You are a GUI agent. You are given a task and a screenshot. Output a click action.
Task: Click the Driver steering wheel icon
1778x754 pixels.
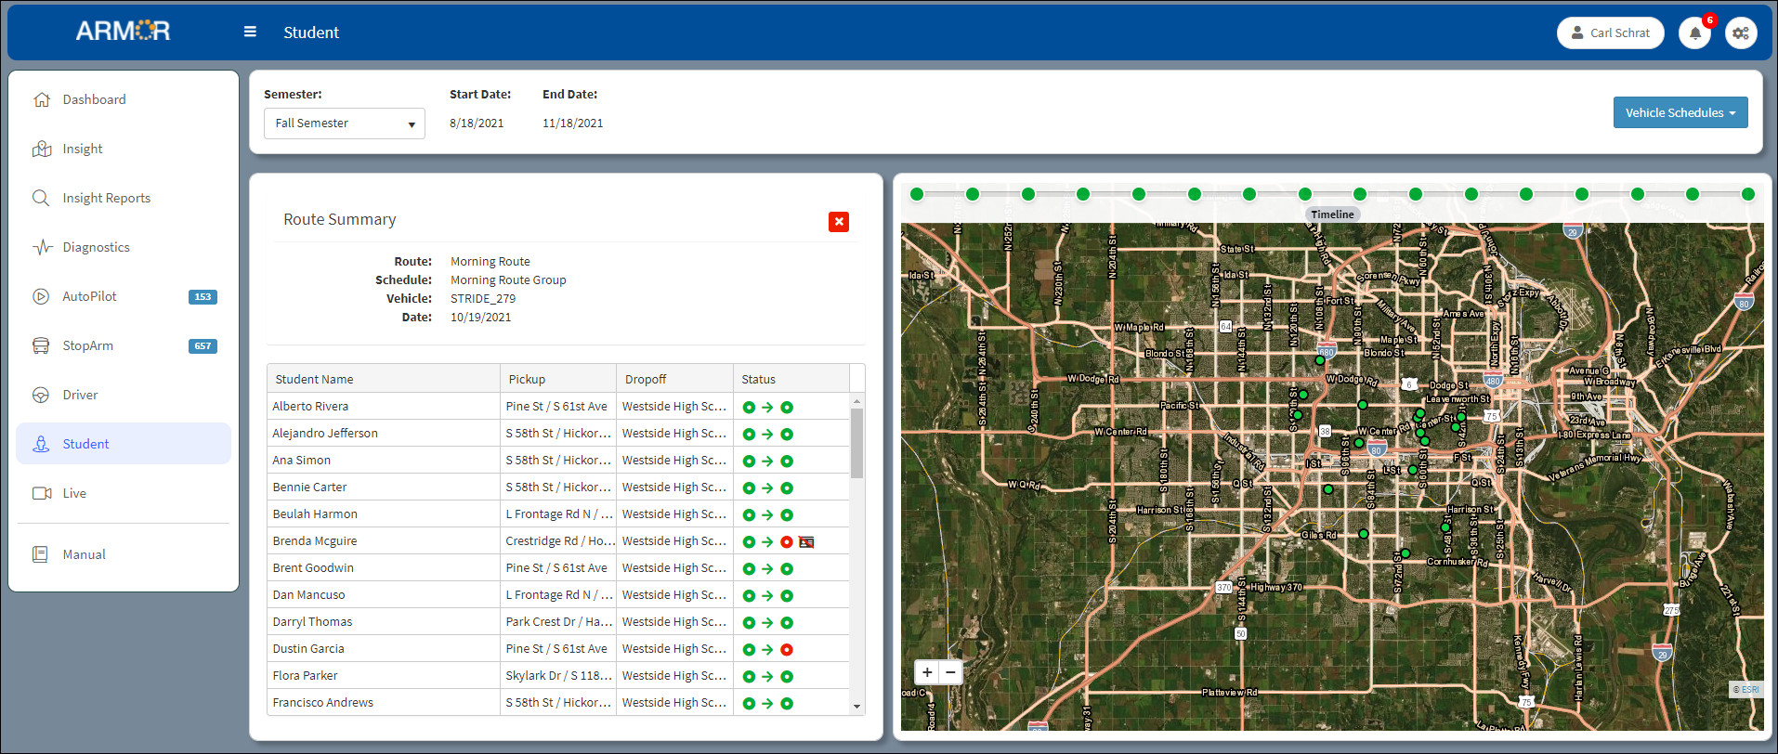[x=41, y=395]
